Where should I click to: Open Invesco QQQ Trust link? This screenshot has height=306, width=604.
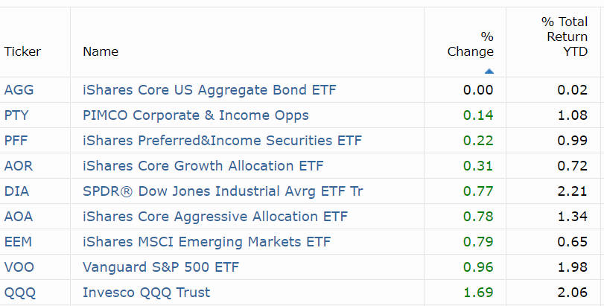tap(147, 293)
